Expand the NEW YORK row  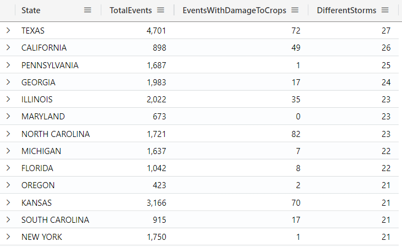click(8, 237)
